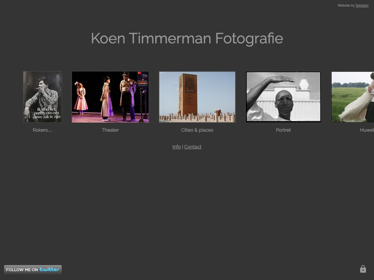This screenshot has height=280, width=374.
Task: Open the Info page link
Action: pyautogui.click(x=176, y=147)
